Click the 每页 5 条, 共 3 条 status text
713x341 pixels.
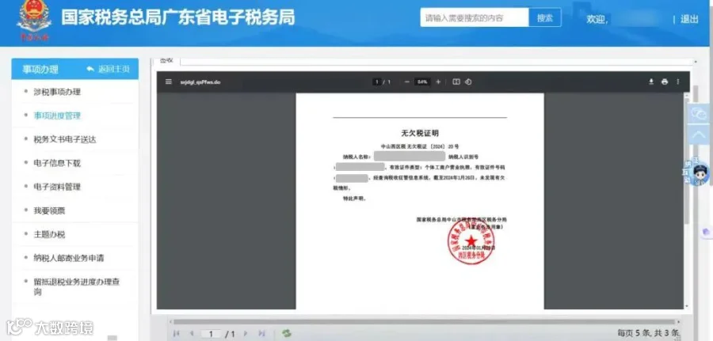[x=648, y=333]
